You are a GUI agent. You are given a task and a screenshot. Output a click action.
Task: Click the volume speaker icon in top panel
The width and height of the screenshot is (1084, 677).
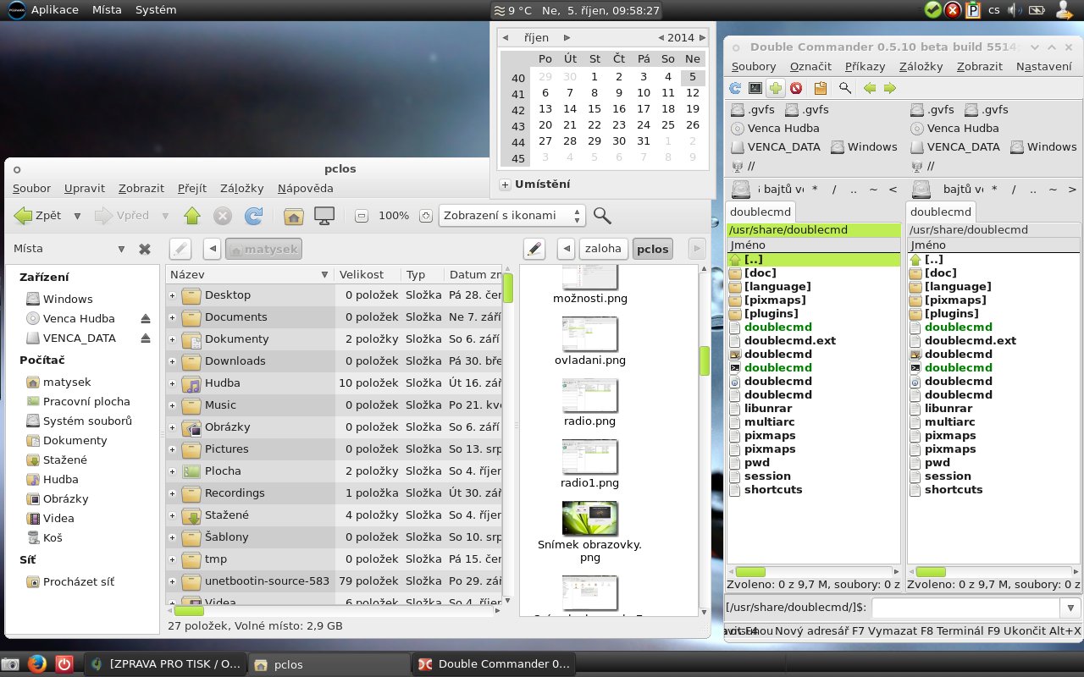click(x=1015, y=10)
